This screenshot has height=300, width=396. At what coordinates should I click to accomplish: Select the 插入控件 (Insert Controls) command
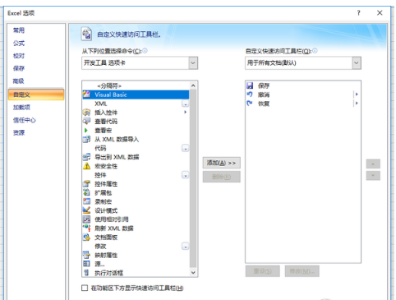(x=136, y=113)
